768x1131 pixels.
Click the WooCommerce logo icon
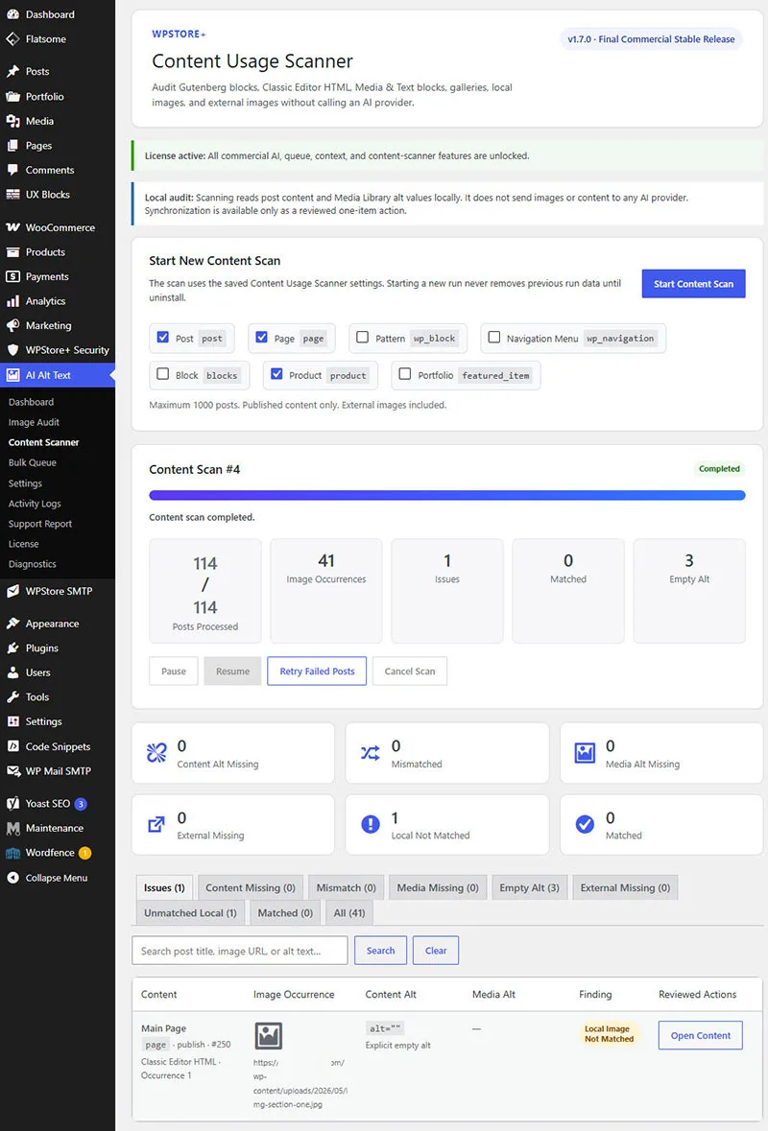(13, 227)
